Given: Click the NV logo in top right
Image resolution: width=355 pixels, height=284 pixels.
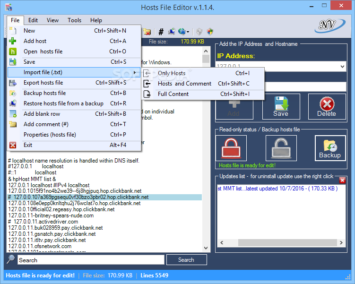Looking at the screenshot, I should pyautogui.click(x=330, y=26).
